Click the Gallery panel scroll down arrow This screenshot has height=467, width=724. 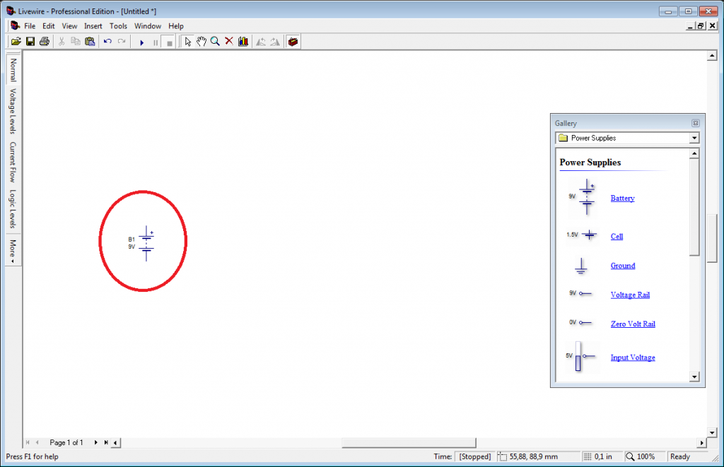tap(694, 377)
